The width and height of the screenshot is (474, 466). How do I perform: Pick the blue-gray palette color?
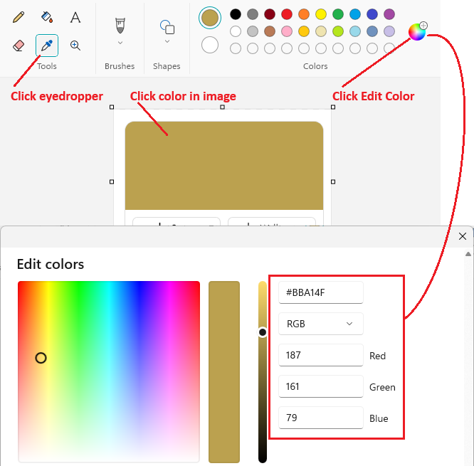point(372,31)
